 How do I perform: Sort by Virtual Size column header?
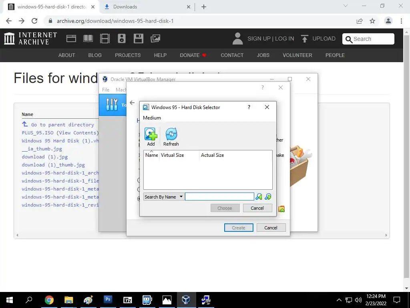pos(179,155)
